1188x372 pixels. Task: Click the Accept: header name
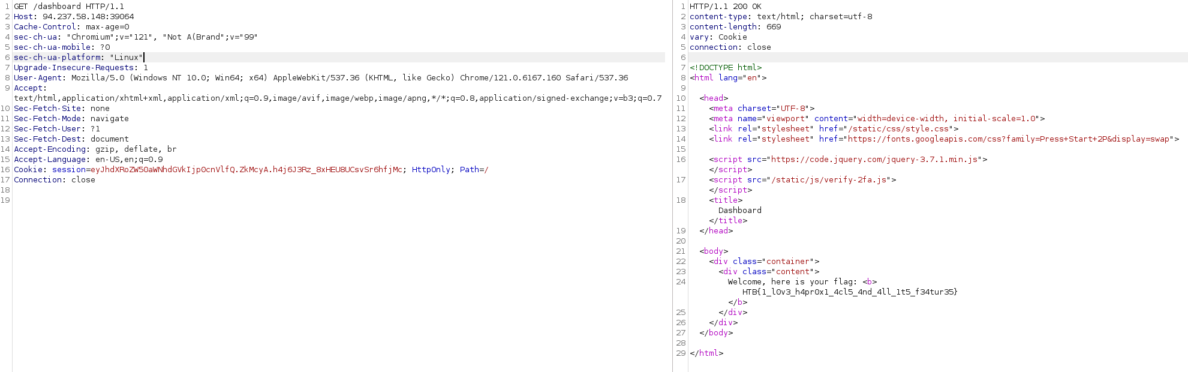tap(30, 88)
